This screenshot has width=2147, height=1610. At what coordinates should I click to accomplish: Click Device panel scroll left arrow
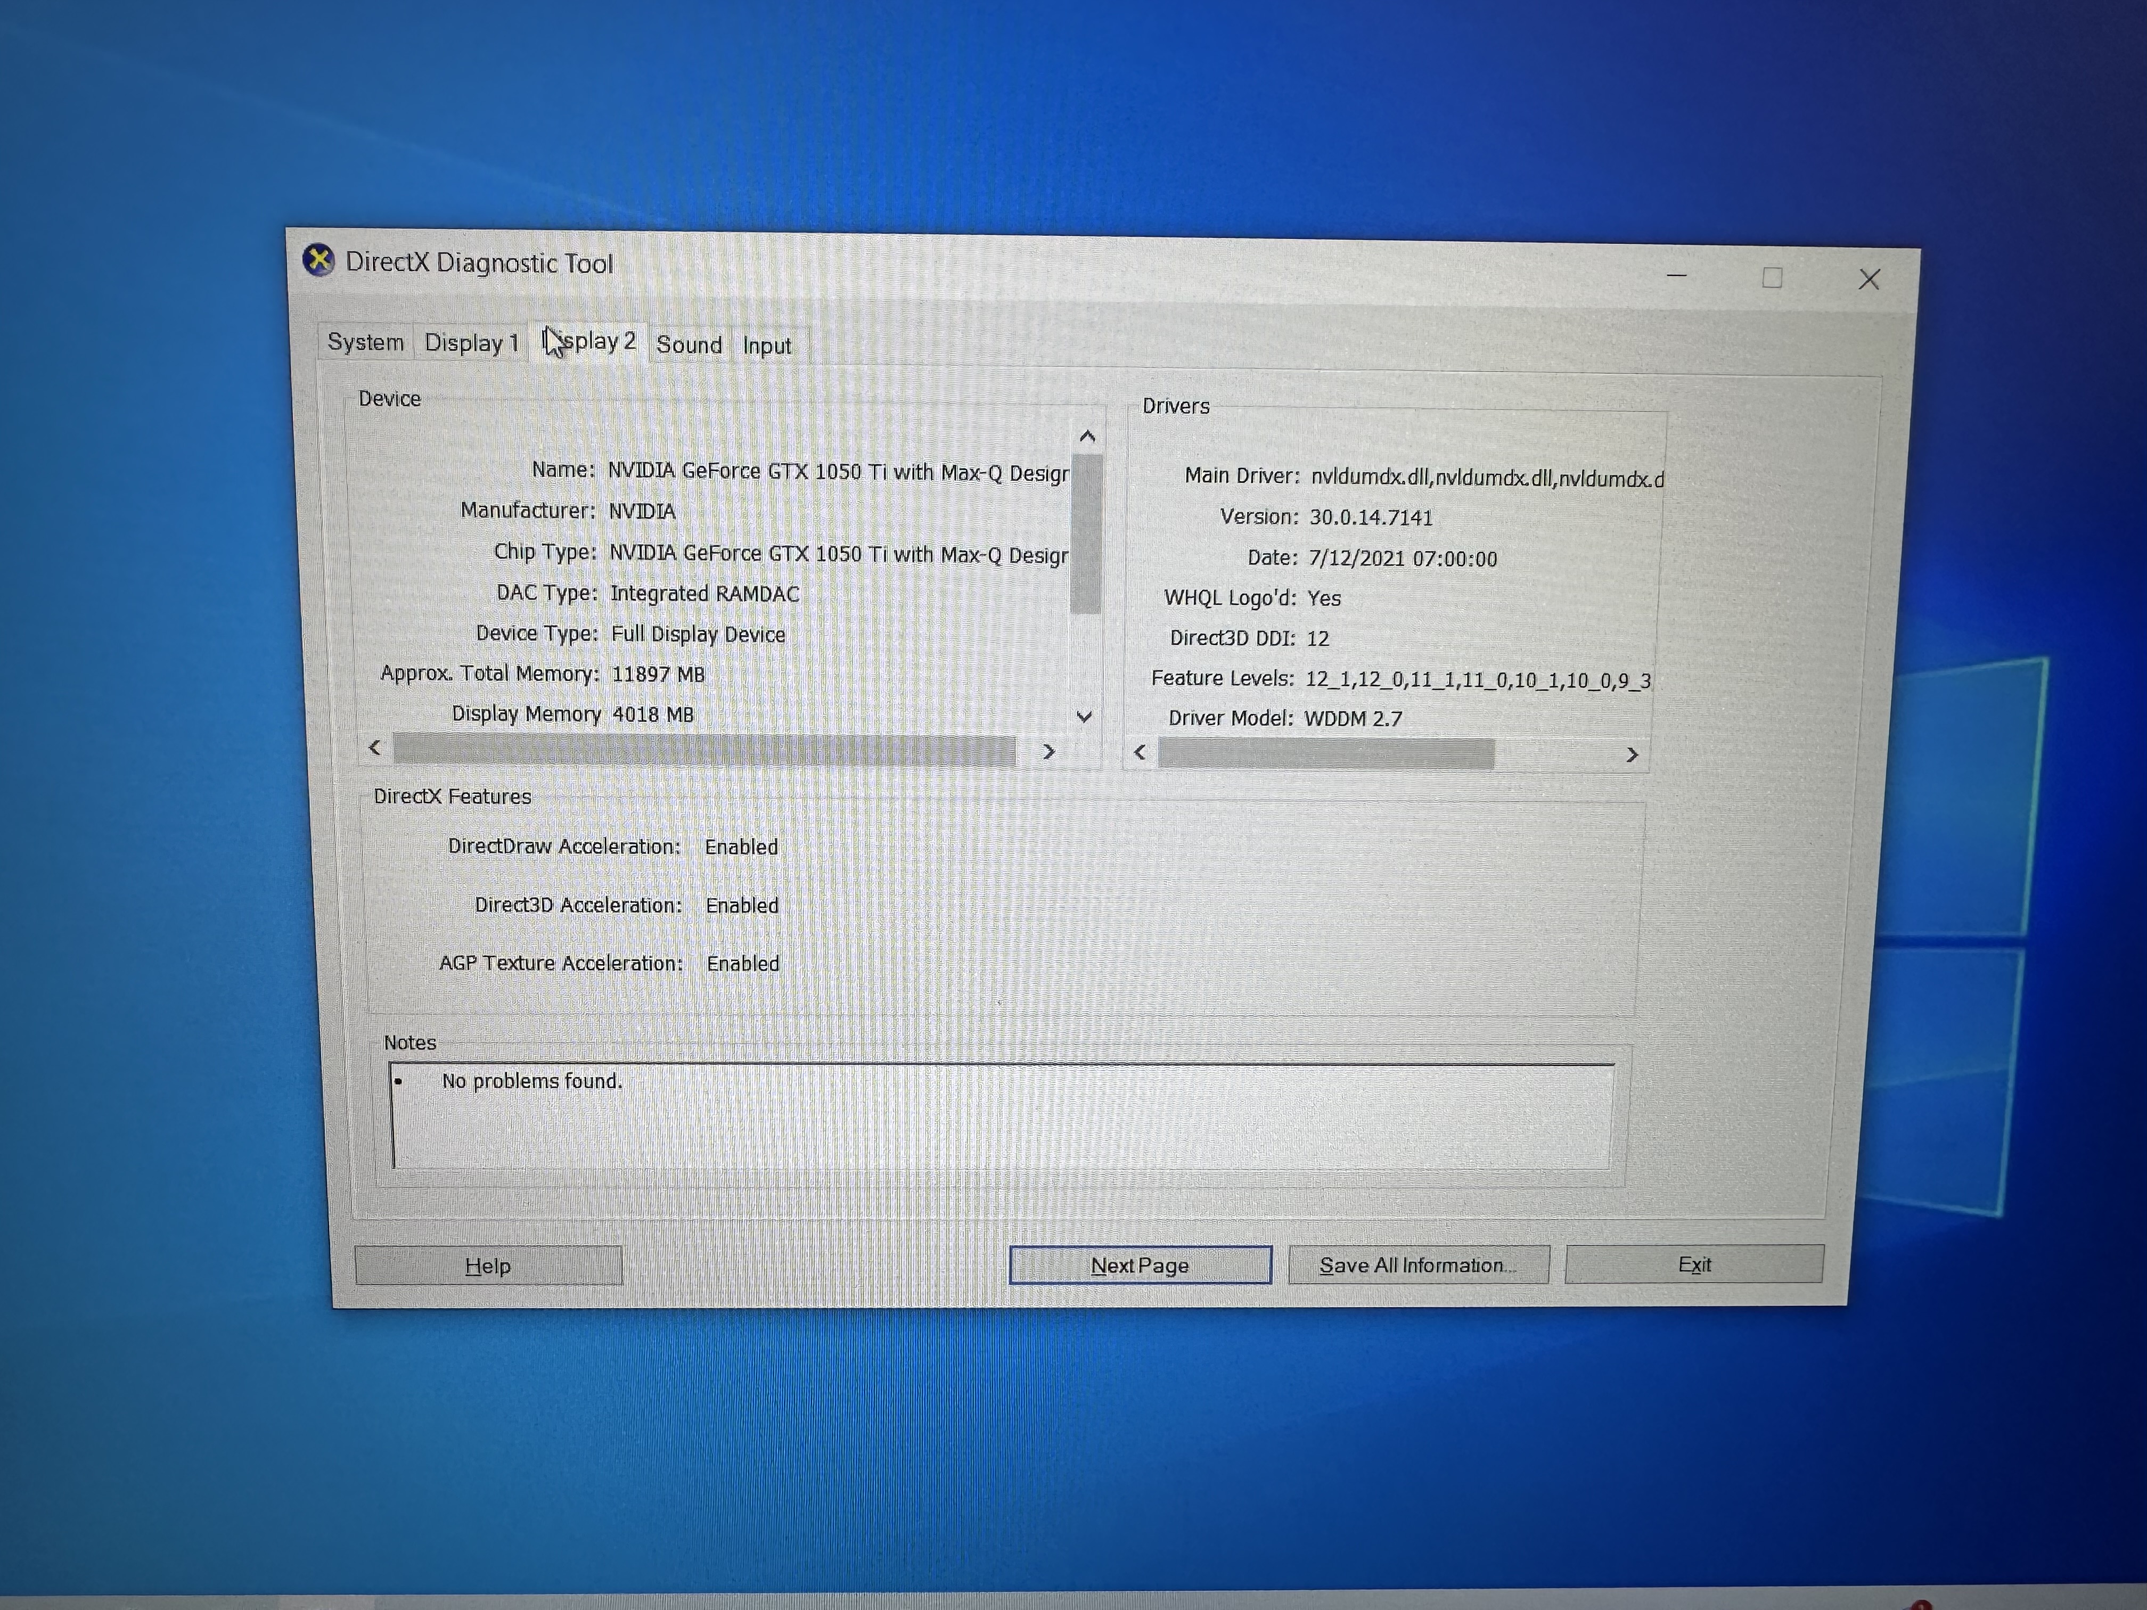375,747
